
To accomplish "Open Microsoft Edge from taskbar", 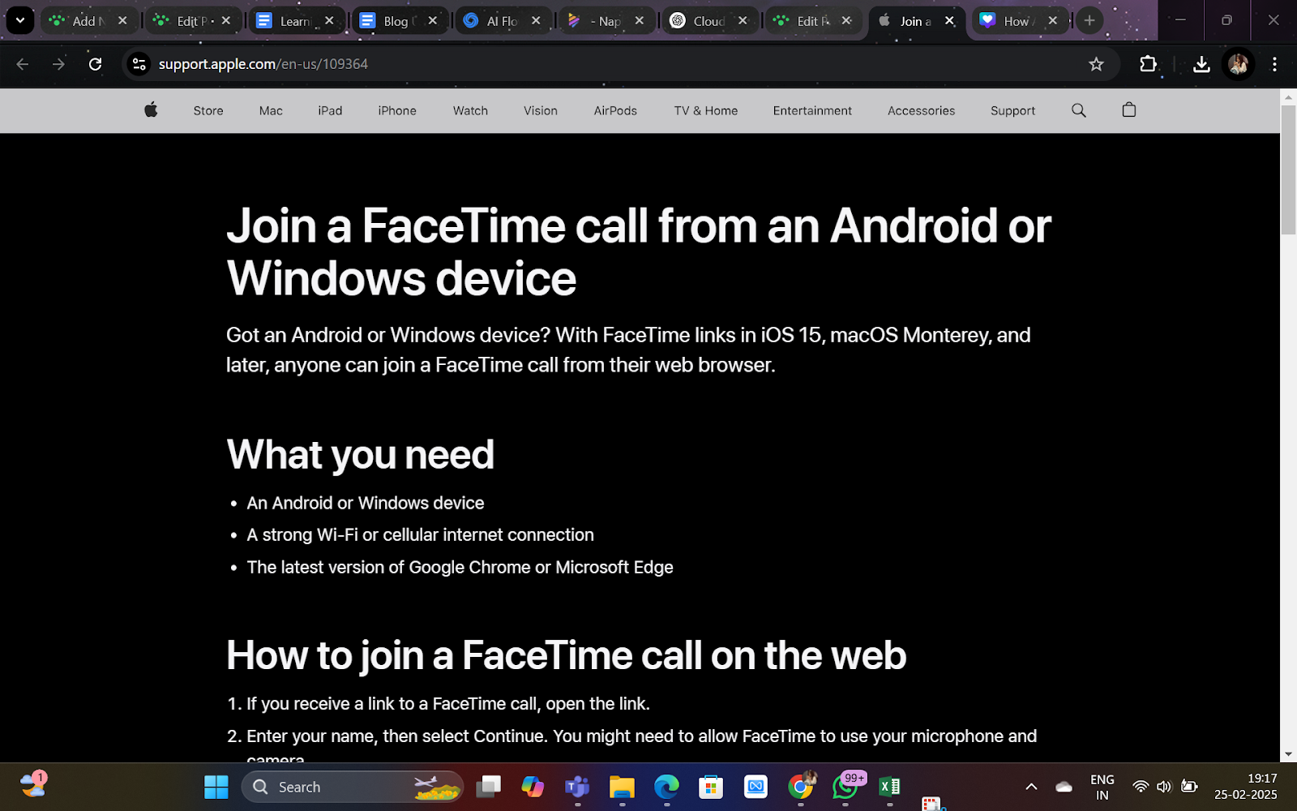I will [x=666, y=787].
